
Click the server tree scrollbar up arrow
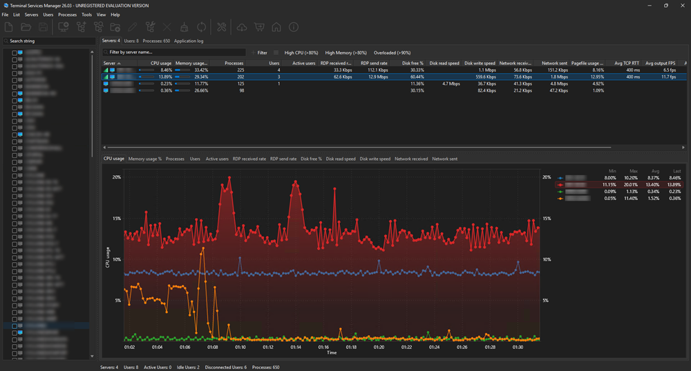(92, 52)
